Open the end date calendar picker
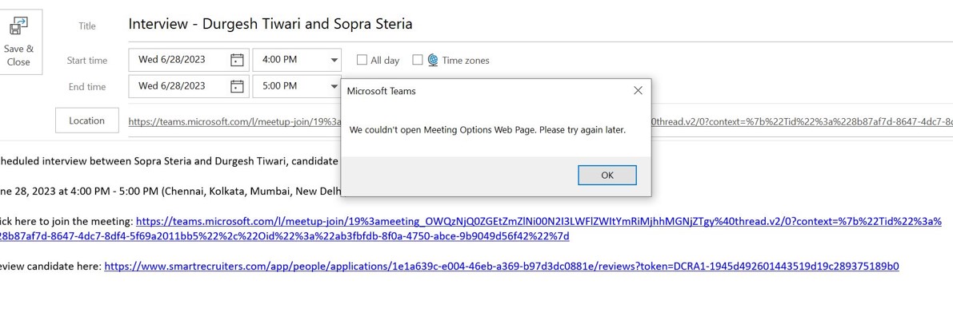The image size is (953, 320). point(237,86)
